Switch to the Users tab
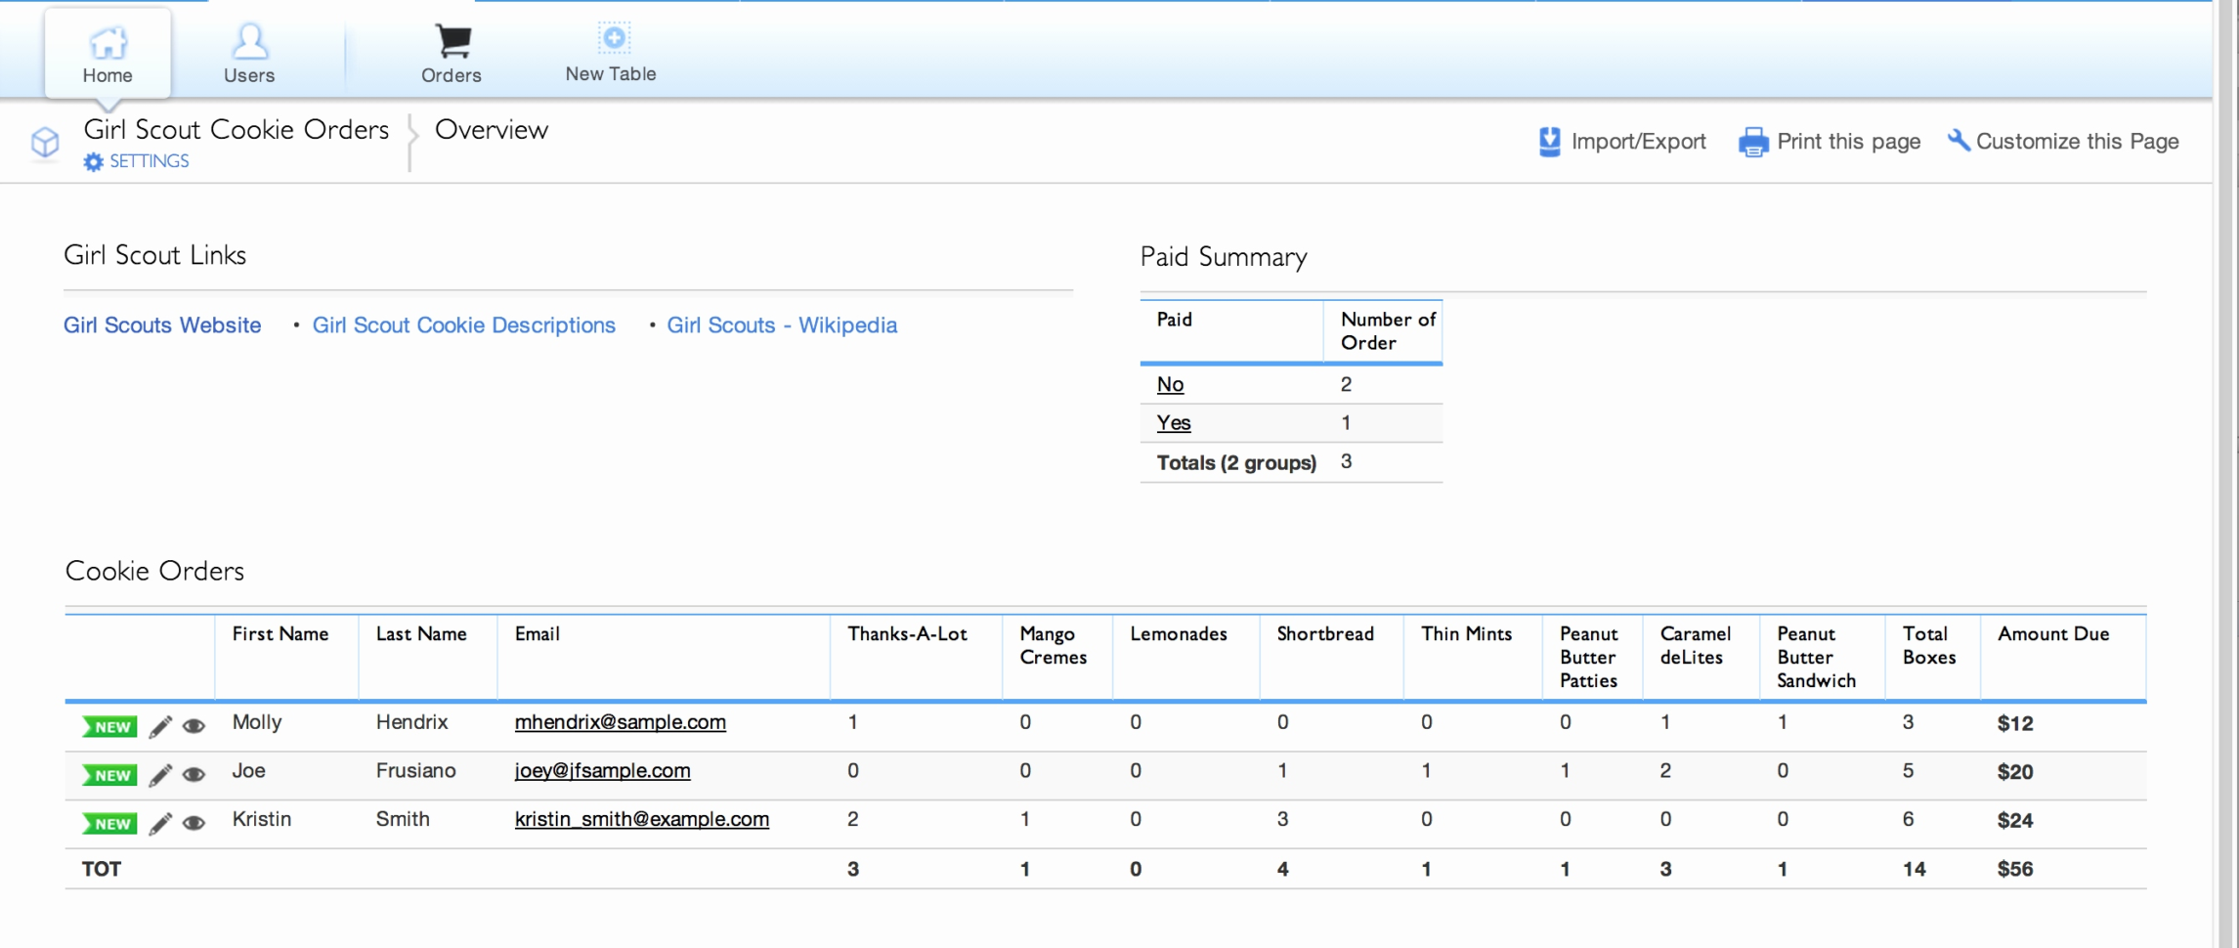The width and height of the screenshot is (2239, 948). (x=249, y=55)
